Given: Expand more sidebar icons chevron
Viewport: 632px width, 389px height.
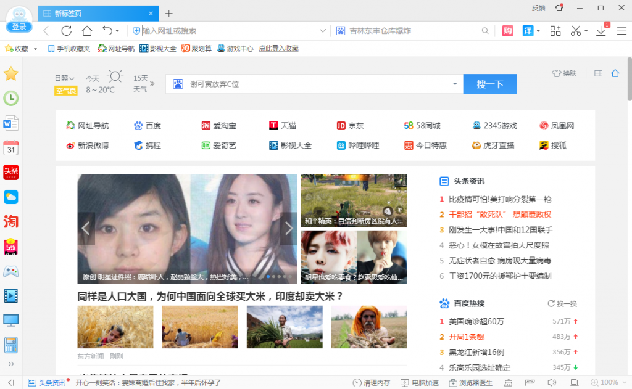Looking at the screenshot, I should [x=11, y=364].
